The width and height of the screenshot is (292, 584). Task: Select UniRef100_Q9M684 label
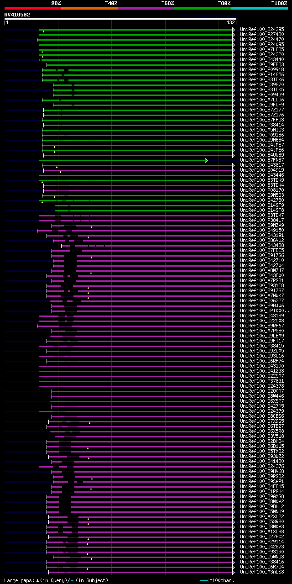[x=261, y=140]
